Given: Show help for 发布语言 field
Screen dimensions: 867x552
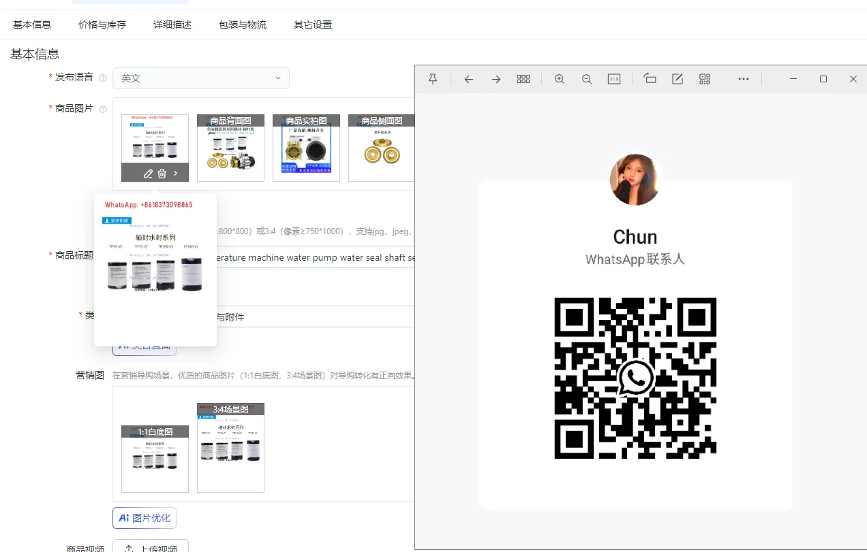Looking at the screenshot, I should point(103,78).
